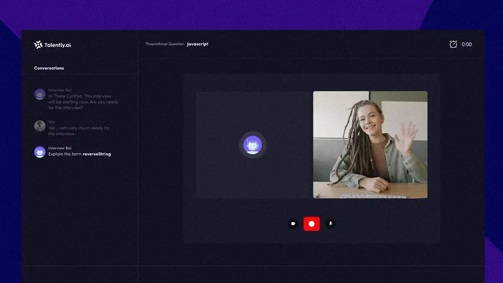
Task: Select the Javascript topic label
Action: pyautogui.click(x=197, y=44)
